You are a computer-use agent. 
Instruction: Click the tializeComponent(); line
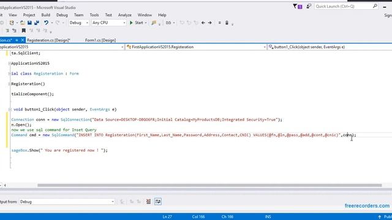point(32,94)
